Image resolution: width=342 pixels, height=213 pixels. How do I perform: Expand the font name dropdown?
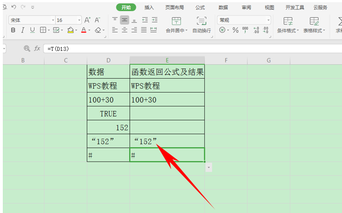coord(53,20)
